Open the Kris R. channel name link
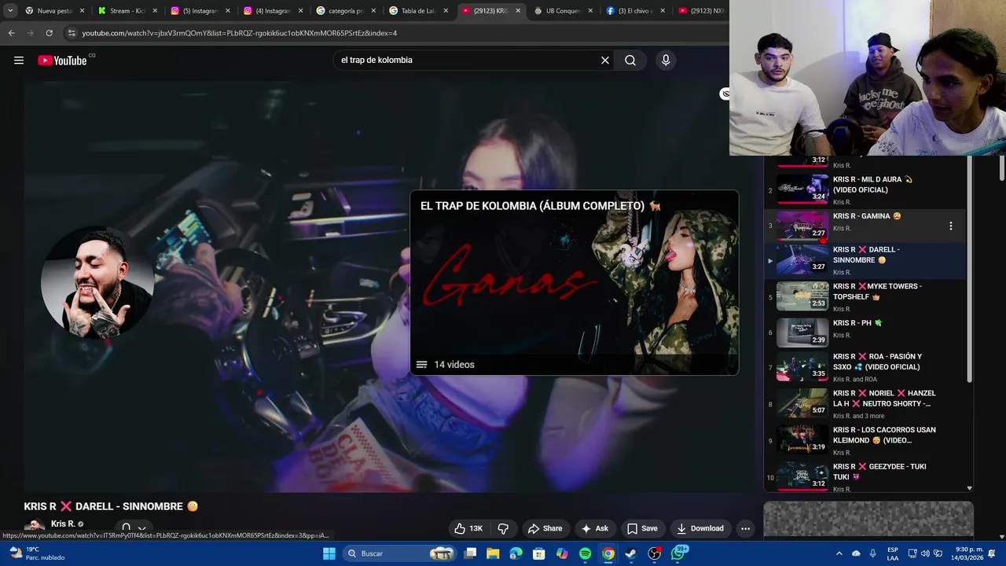Screen dimensions: 1006x566 pyautogui.click(x=63, y=524)
